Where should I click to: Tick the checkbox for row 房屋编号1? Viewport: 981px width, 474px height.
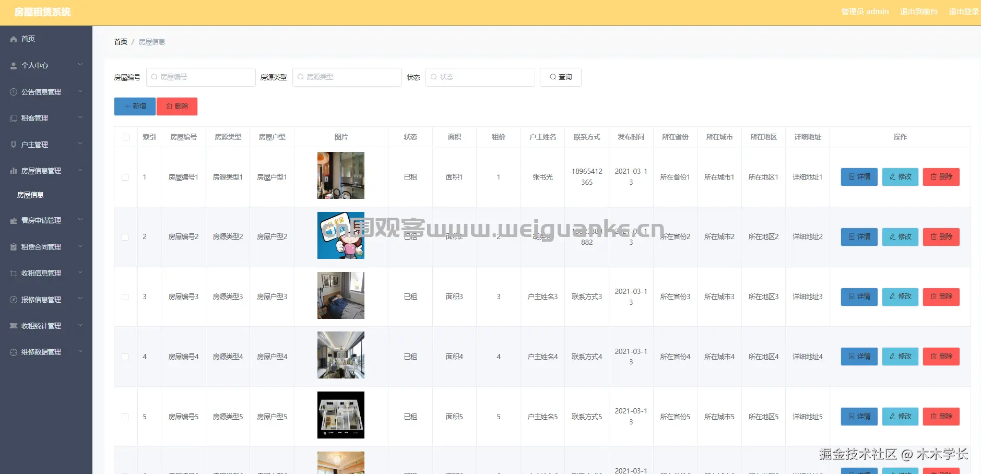[x=125, y=177]
